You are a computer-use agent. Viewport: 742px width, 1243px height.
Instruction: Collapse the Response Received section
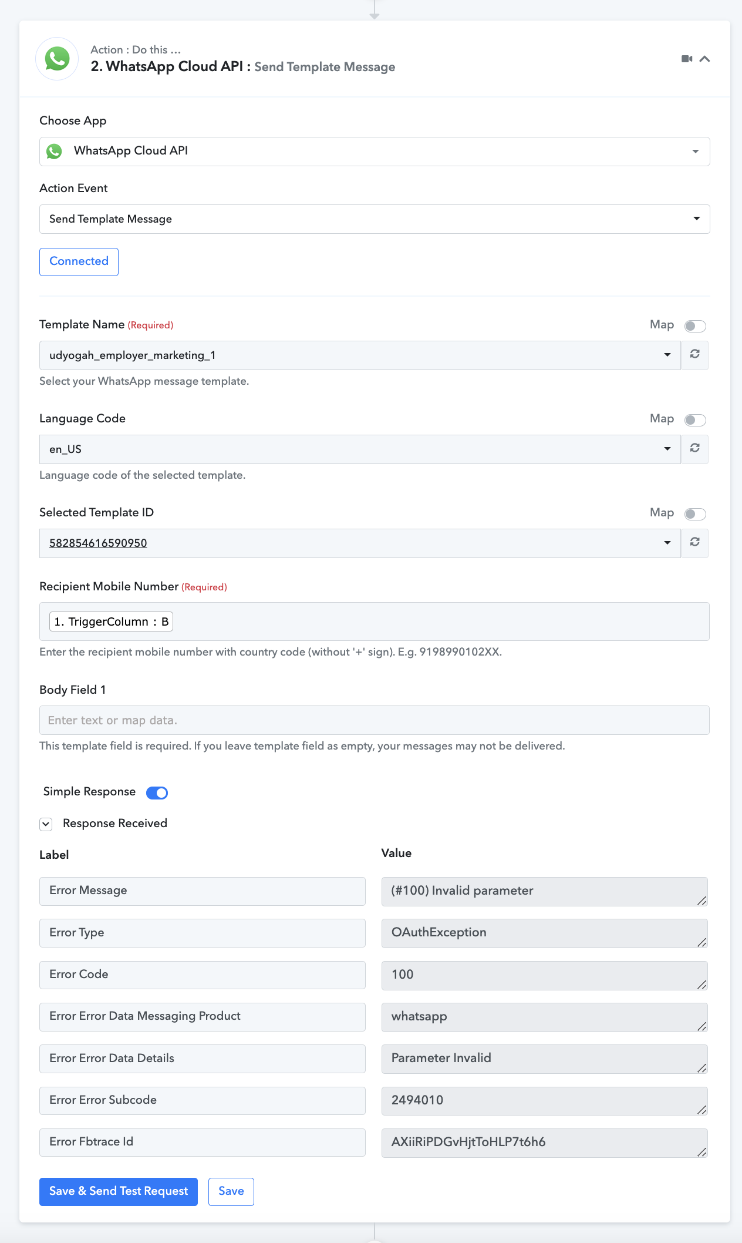[x=46, y=824]
